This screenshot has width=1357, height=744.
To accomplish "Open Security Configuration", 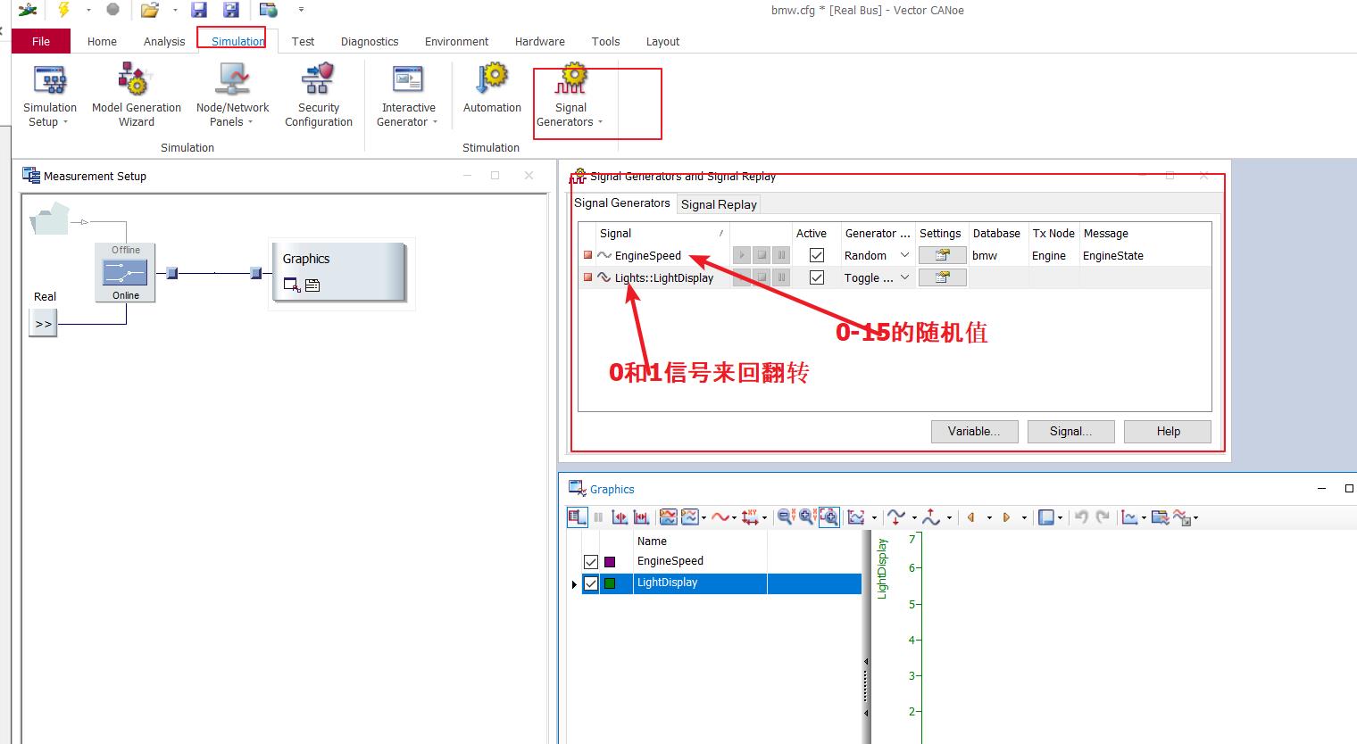I will pos(319,96).
